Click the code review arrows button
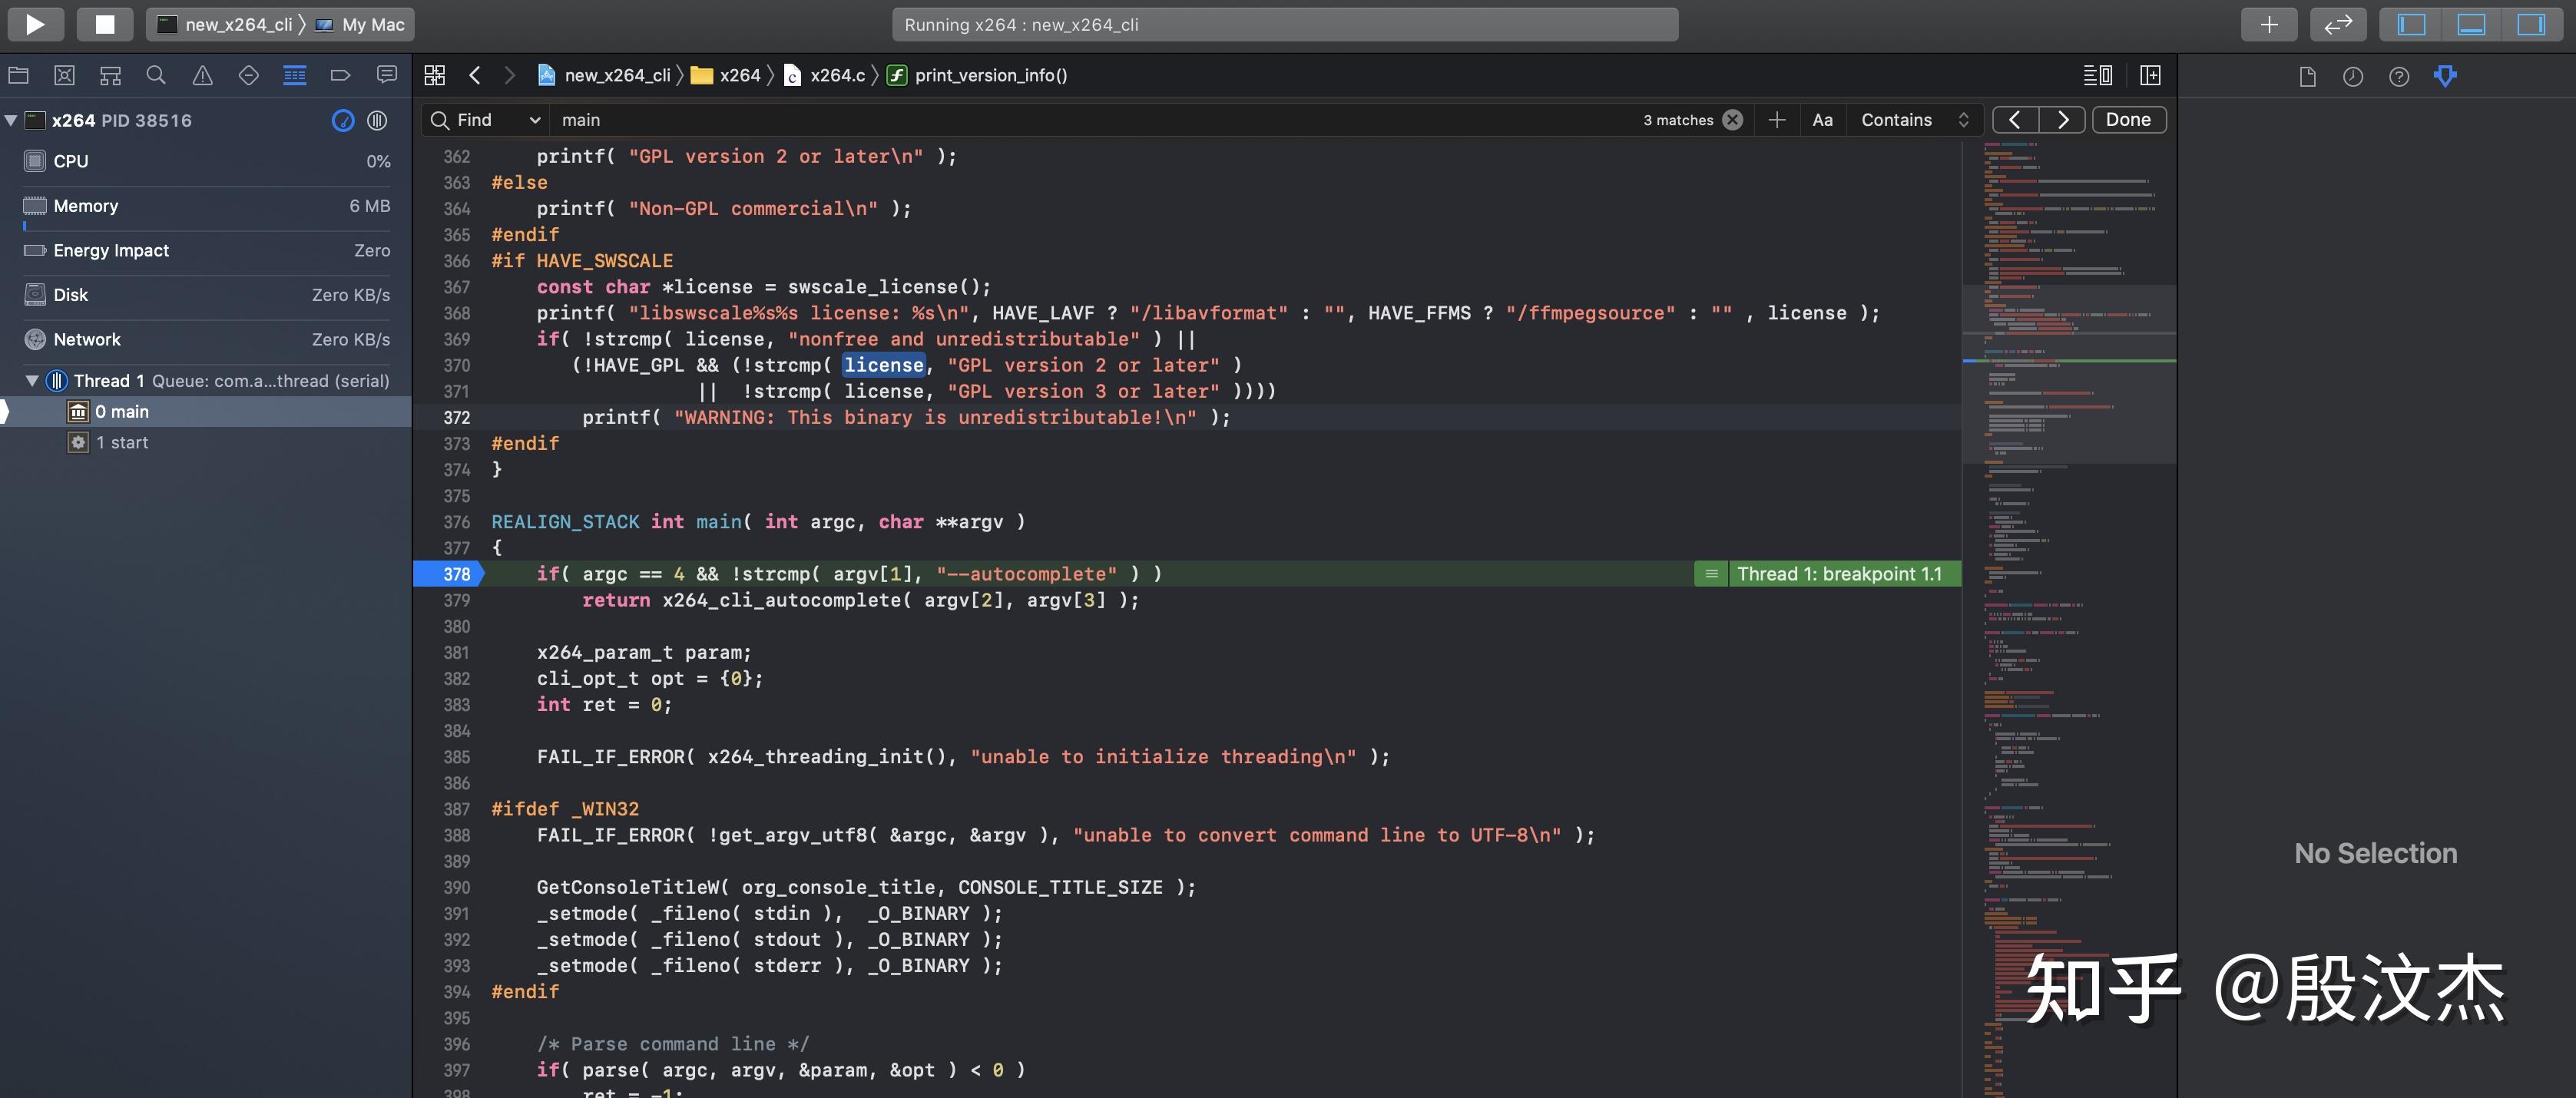 2337,24
